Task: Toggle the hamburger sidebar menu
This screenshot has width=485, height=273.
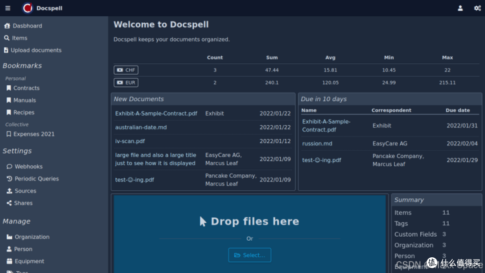Action: pyautogui.click(x=8, y=8)
